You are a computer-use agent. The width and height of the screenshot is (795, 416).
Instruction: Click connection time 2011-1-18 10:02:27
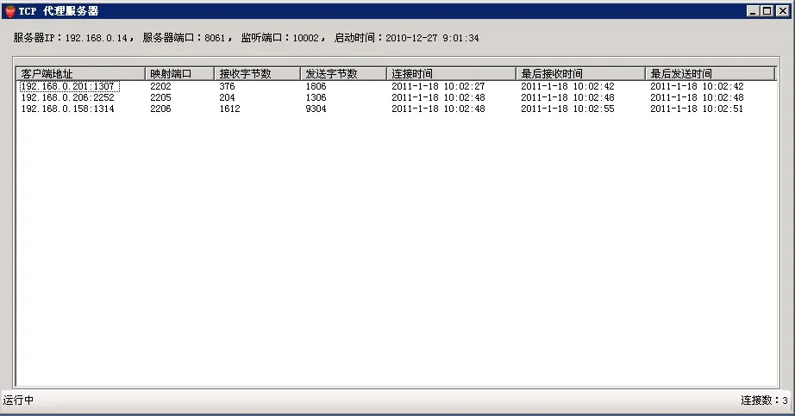pos(438,87)
